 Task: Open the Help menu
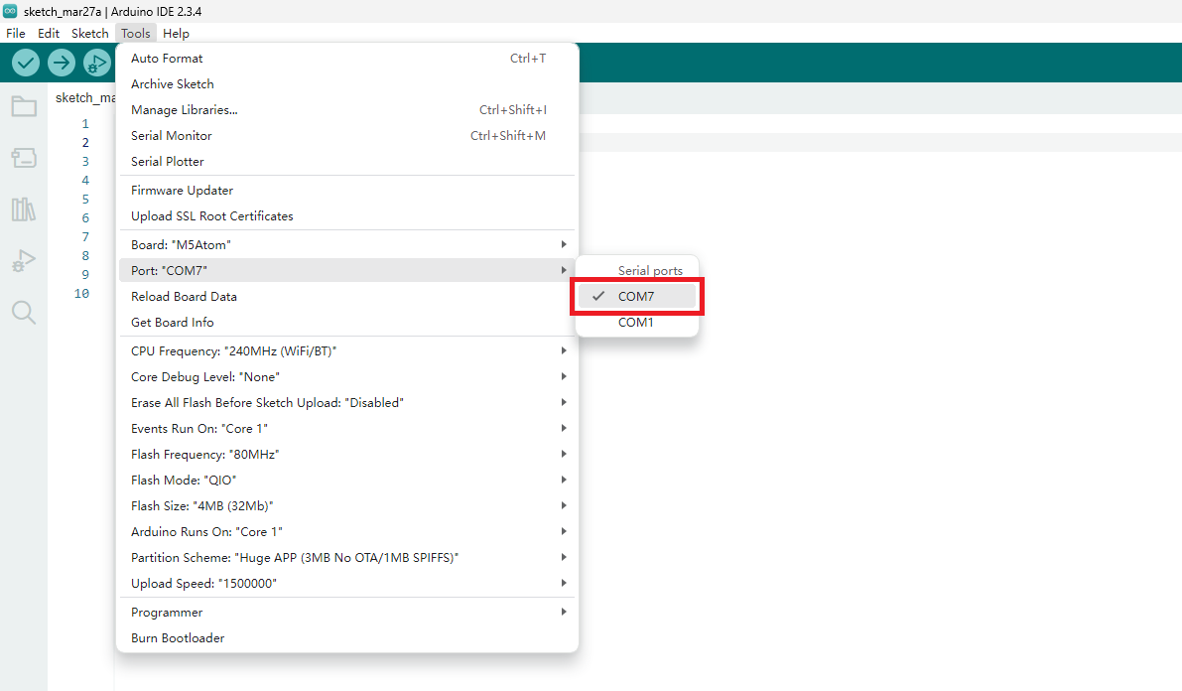point(176,33)
